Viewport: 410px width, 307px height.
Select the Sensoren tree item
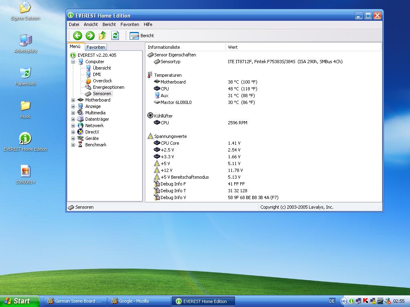click(102, 94)
